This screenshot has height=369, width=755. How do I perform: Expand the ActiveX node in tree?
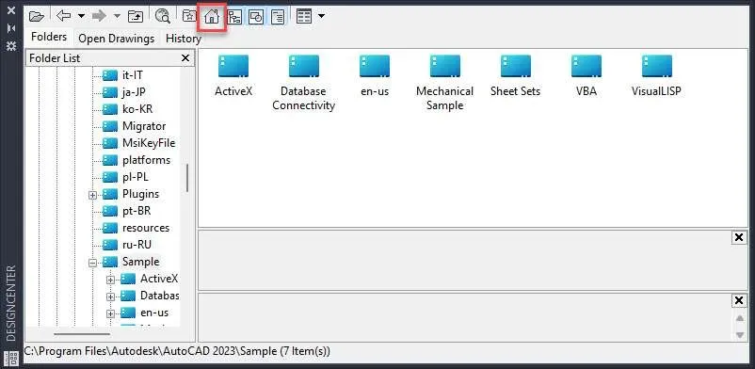tap(111, 280)
